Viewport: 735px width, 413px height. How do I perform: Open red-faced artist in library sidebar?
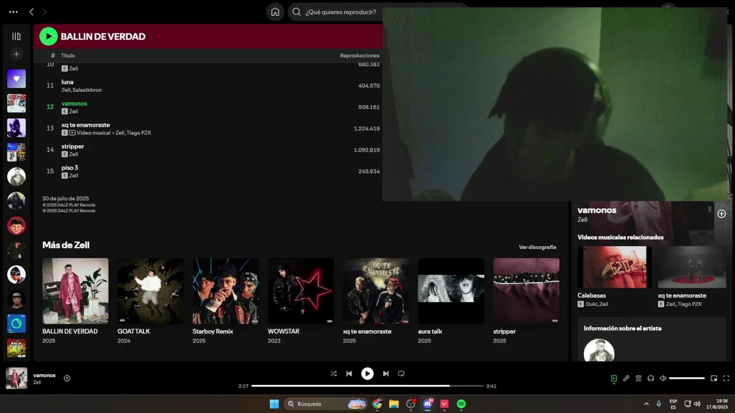(x=16, y=225)
